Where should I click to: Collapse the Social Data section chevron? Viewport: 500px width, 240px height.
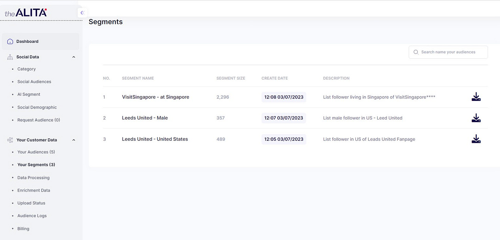[73, 57]
